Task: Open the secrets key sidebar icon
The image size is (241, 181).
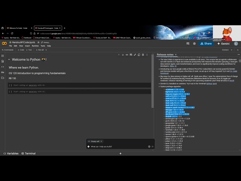Action: coord(3,72)
